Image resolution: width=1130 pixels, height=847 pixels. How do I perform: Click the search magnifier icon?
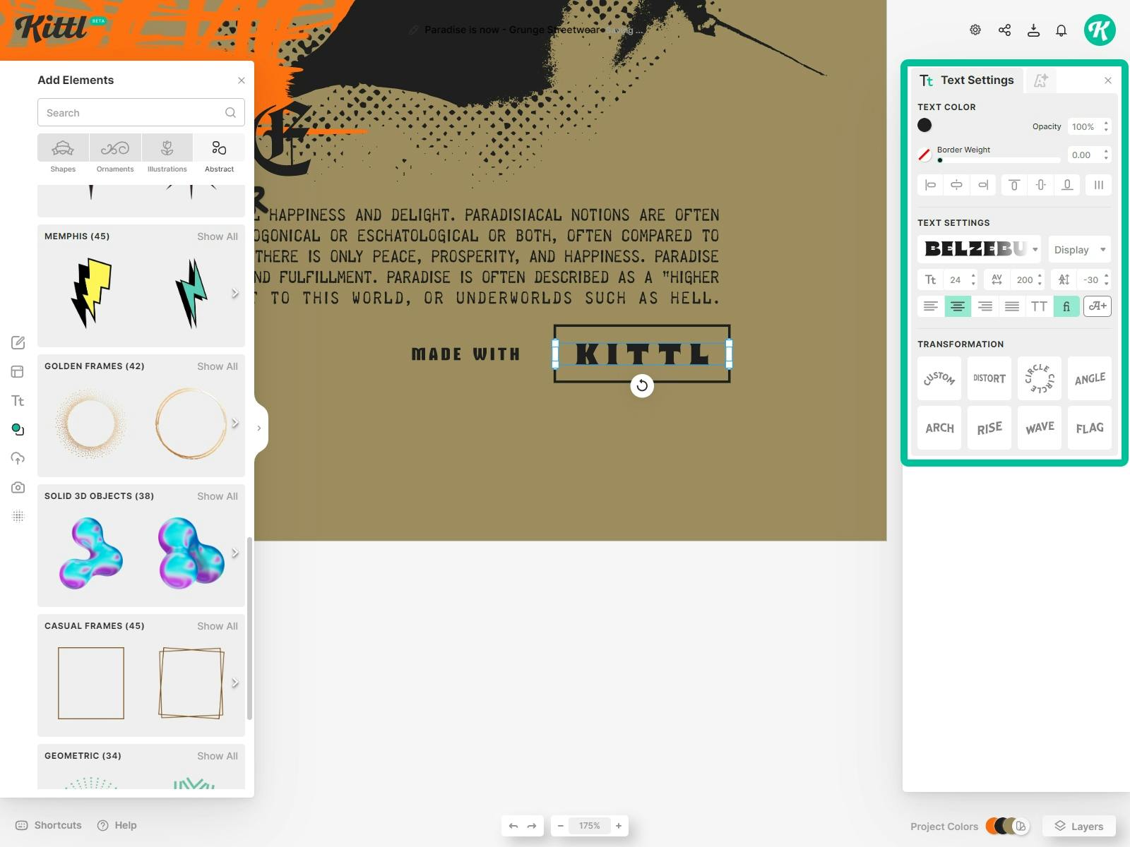(x=230, y=112)
